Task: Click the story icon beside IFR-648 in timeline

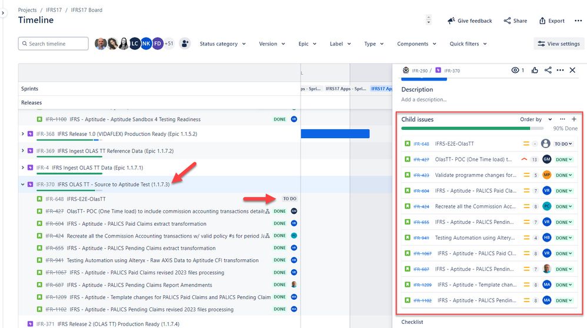Action: (x=39, y=199)
